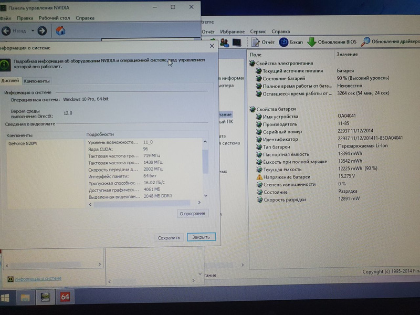This screenshot has height=315, width=420.
Task: Open the Избранное menu in AIDA64
Action: tap(232, 31)
